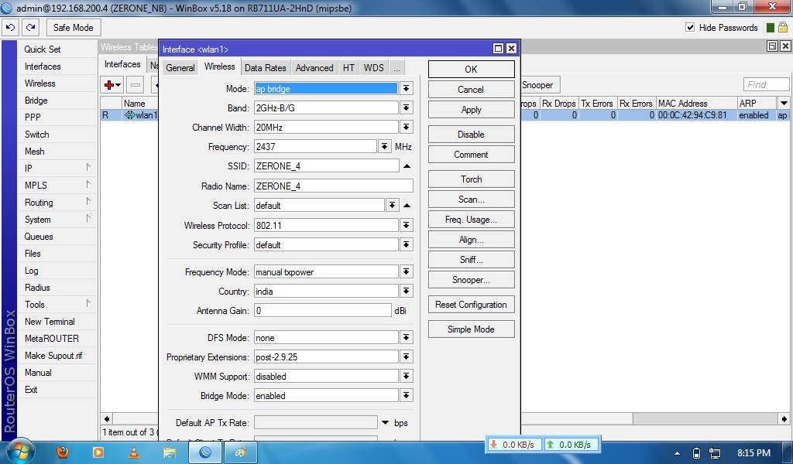Image resolution: width=793 pixels, height=464 pixels.
Task: Toggle the Safe Mode button
Action: (74, 28)
